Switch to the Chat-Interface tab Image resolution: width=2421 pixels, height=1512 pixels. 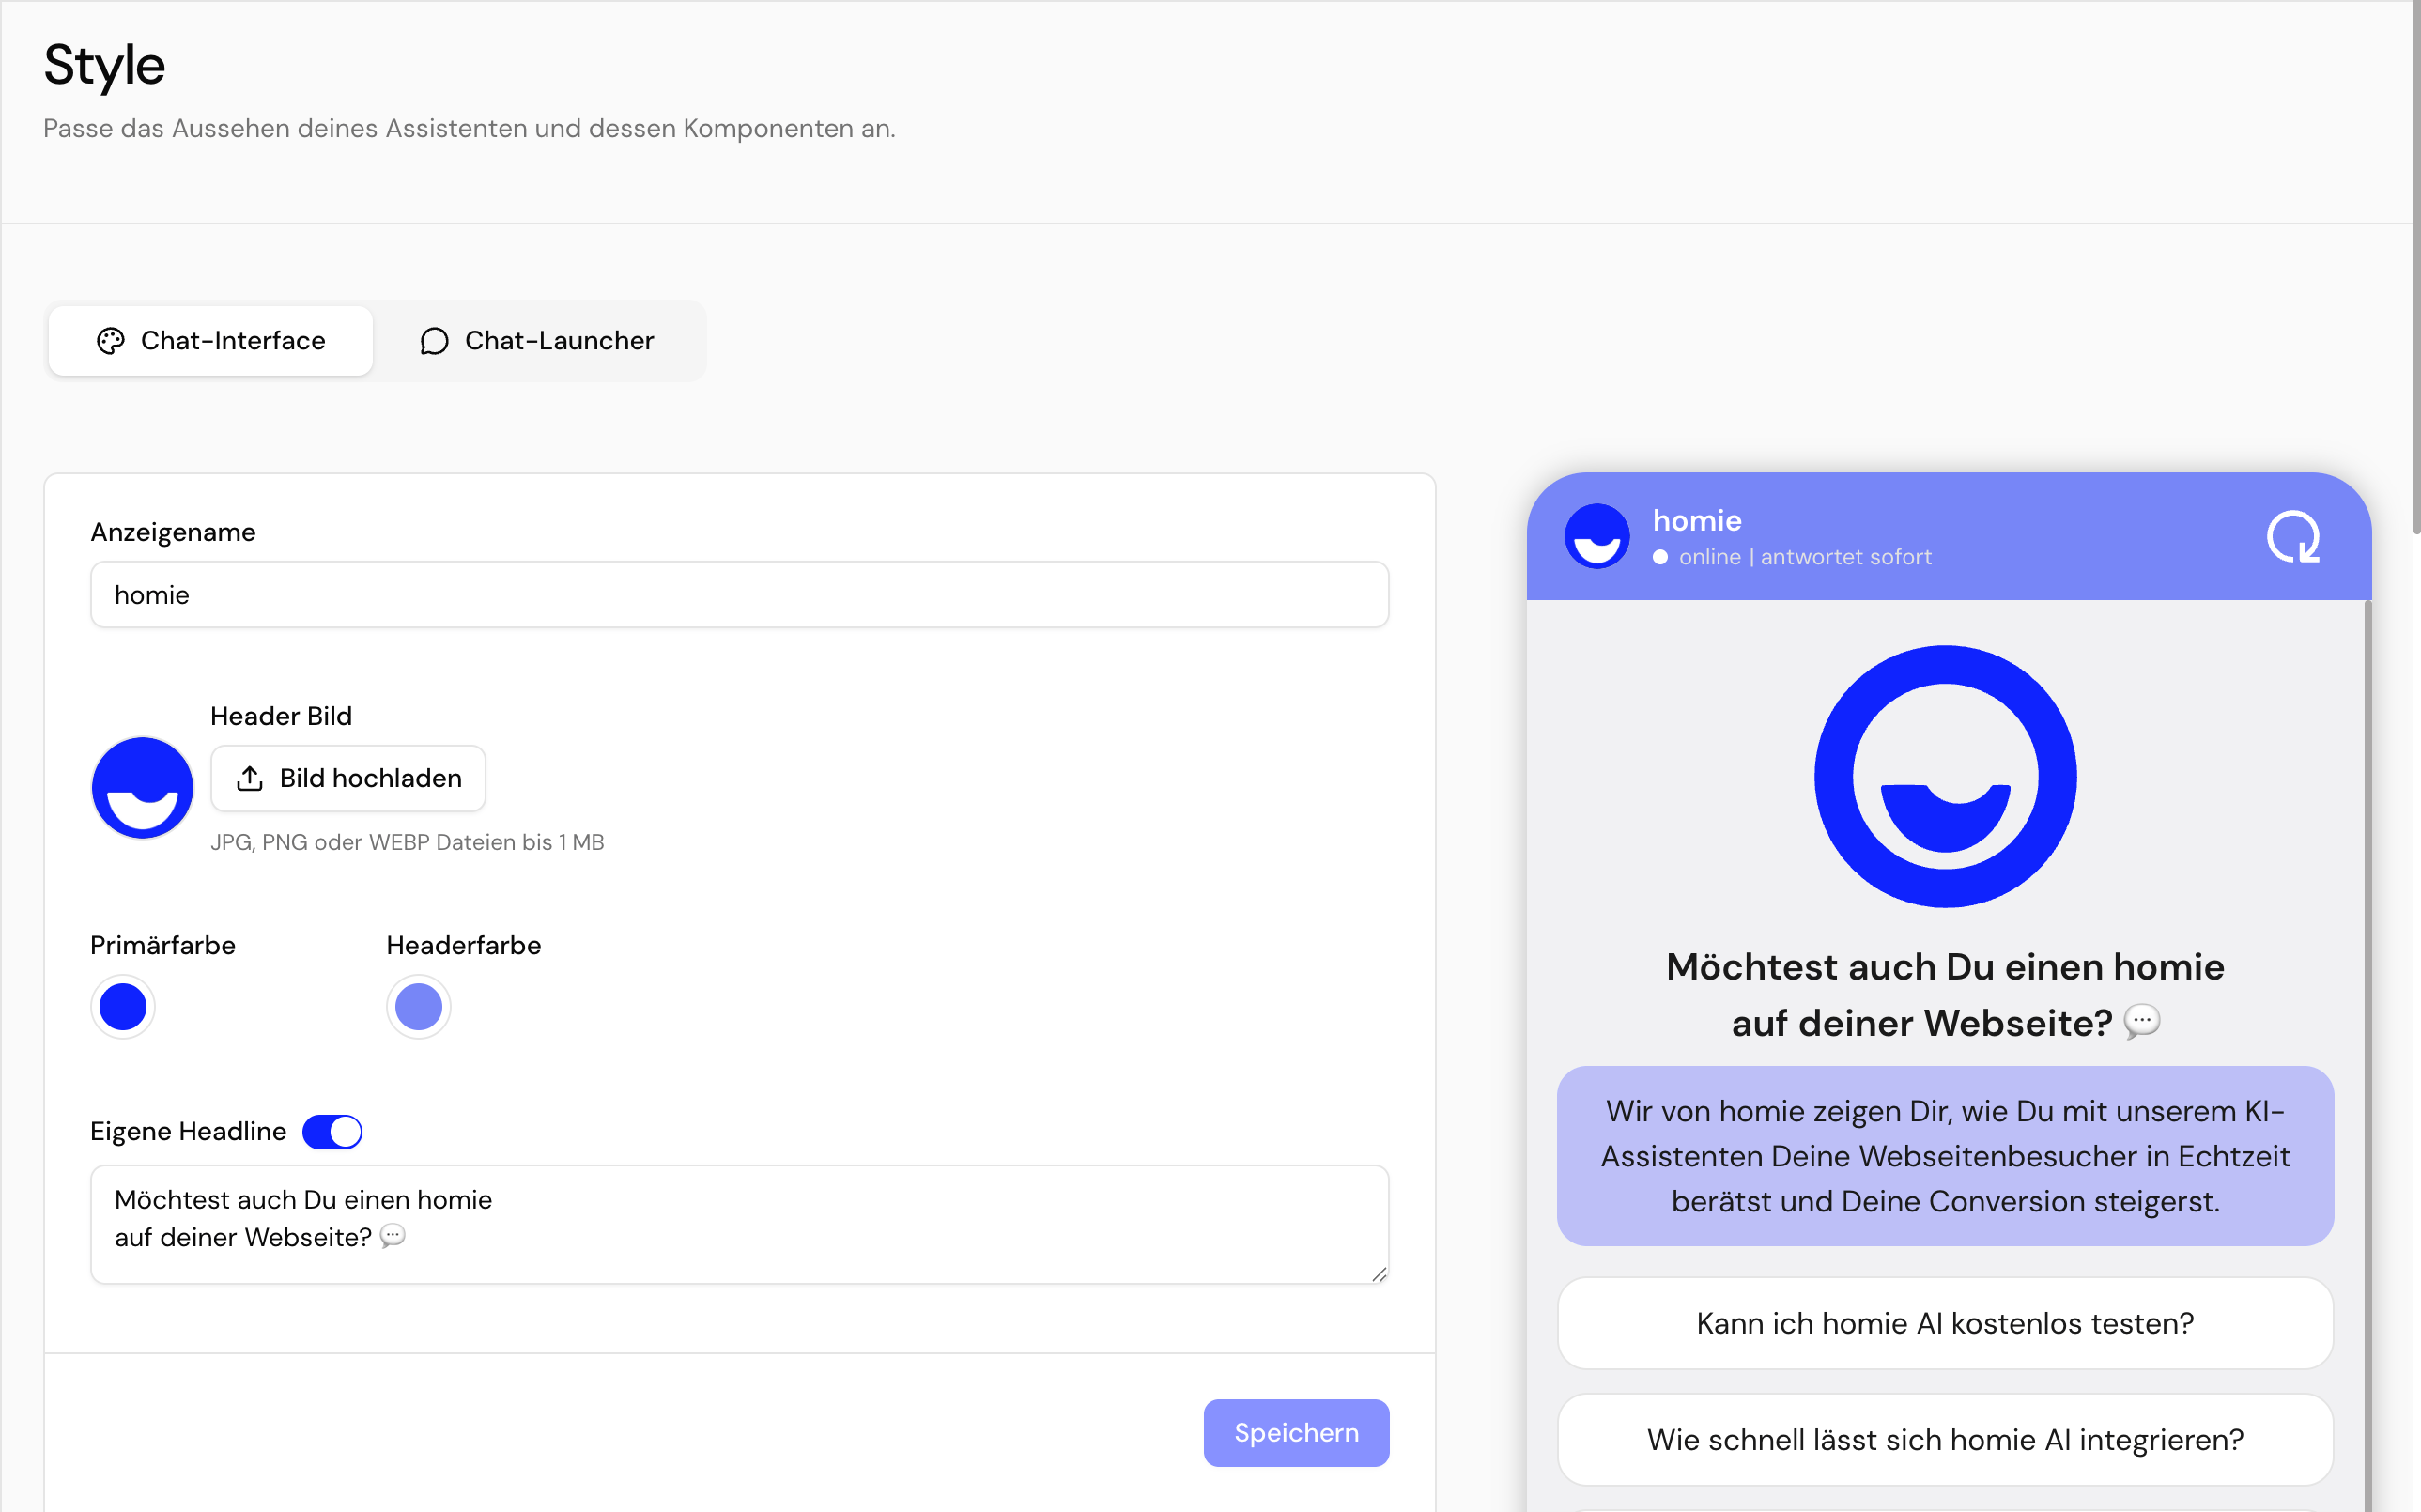point(210,341)
